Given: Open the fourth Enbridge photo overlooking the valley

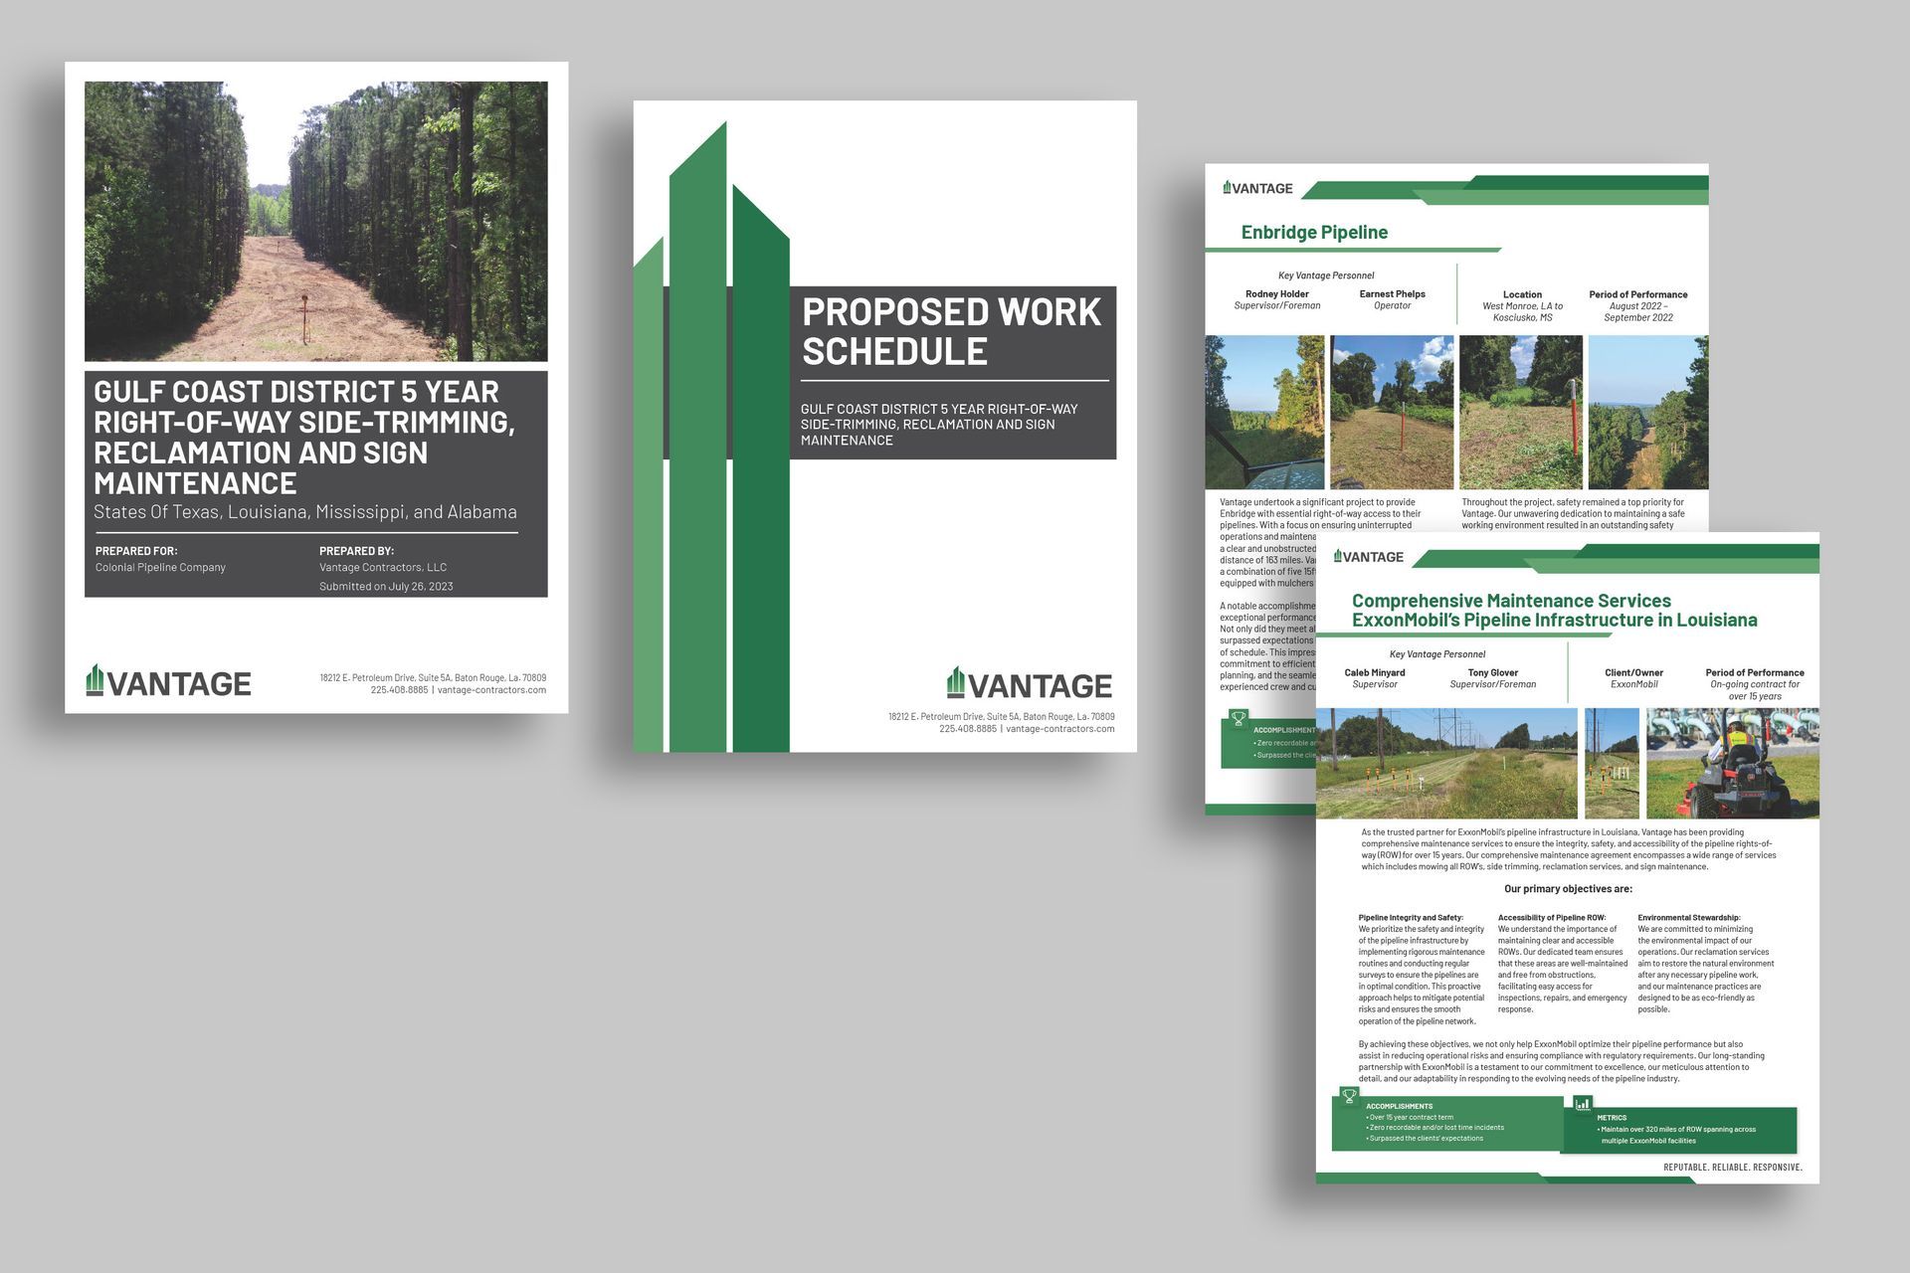Looking at the screenshot, I should 1648,412.
